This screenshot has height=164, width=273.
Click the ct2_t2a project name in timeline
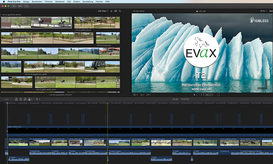(x=175, y=99)
